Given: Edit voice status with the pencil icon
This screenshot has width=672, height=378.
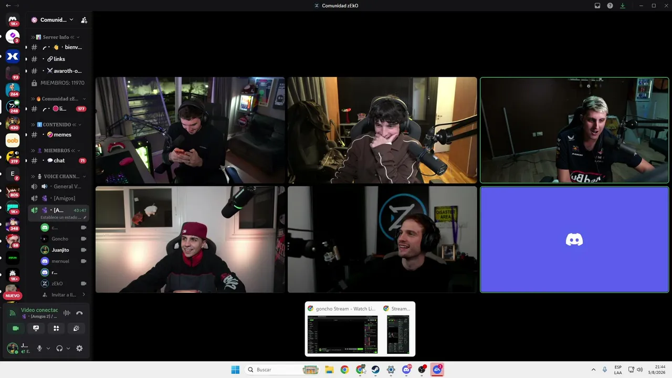Looking at the screenshot, I should [85, 217].
